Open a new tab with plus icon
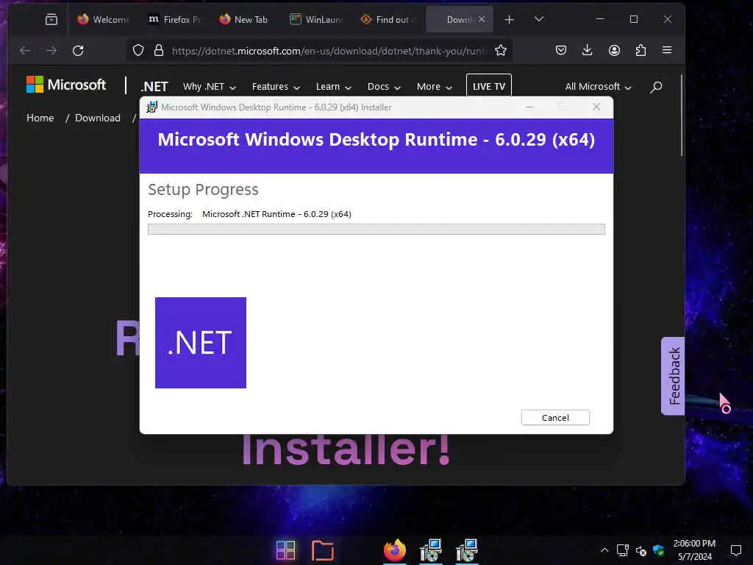The width and height of the screenshot is (753, 565). [509, 19]
